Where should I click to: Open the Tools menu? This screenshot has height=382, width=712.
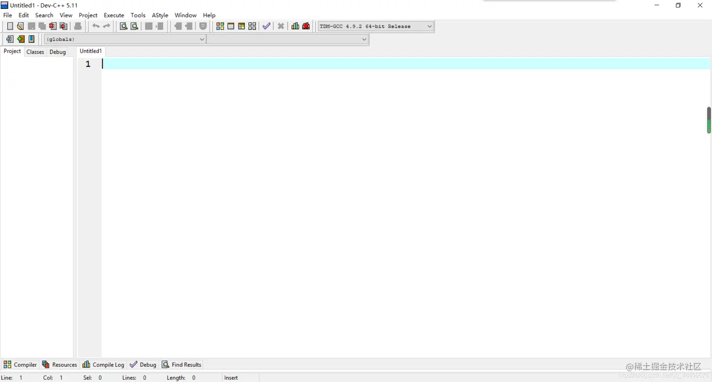138,15
